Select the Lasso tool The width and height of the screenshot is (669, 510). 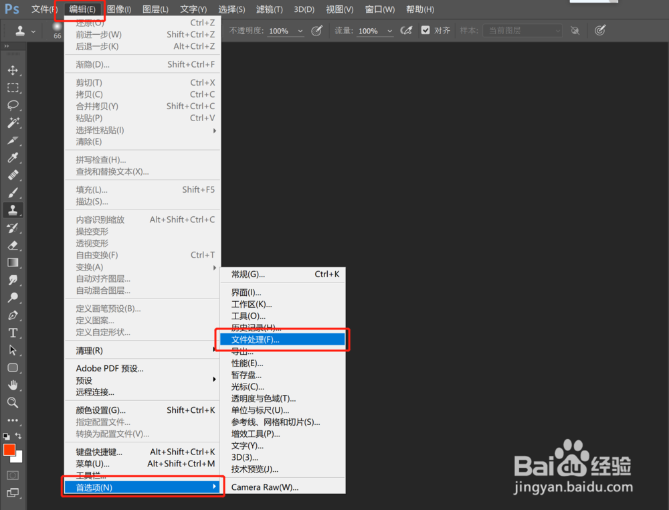click(x=15, y=105)
